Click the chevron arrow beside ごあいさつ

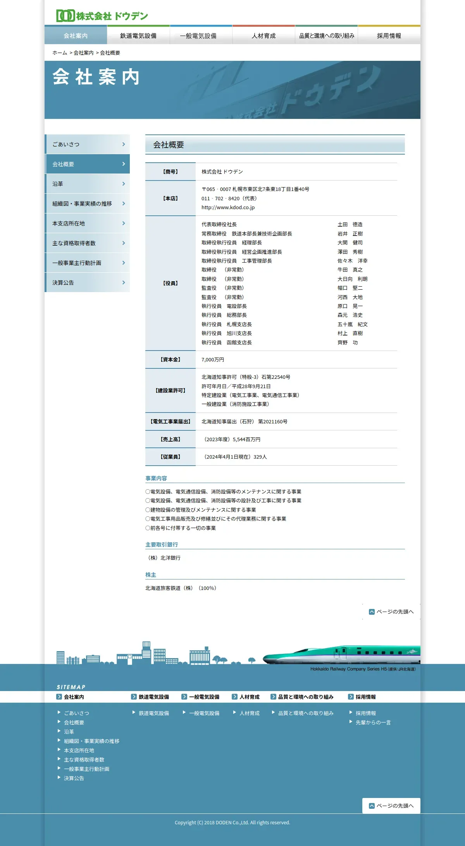coord(124,144)
